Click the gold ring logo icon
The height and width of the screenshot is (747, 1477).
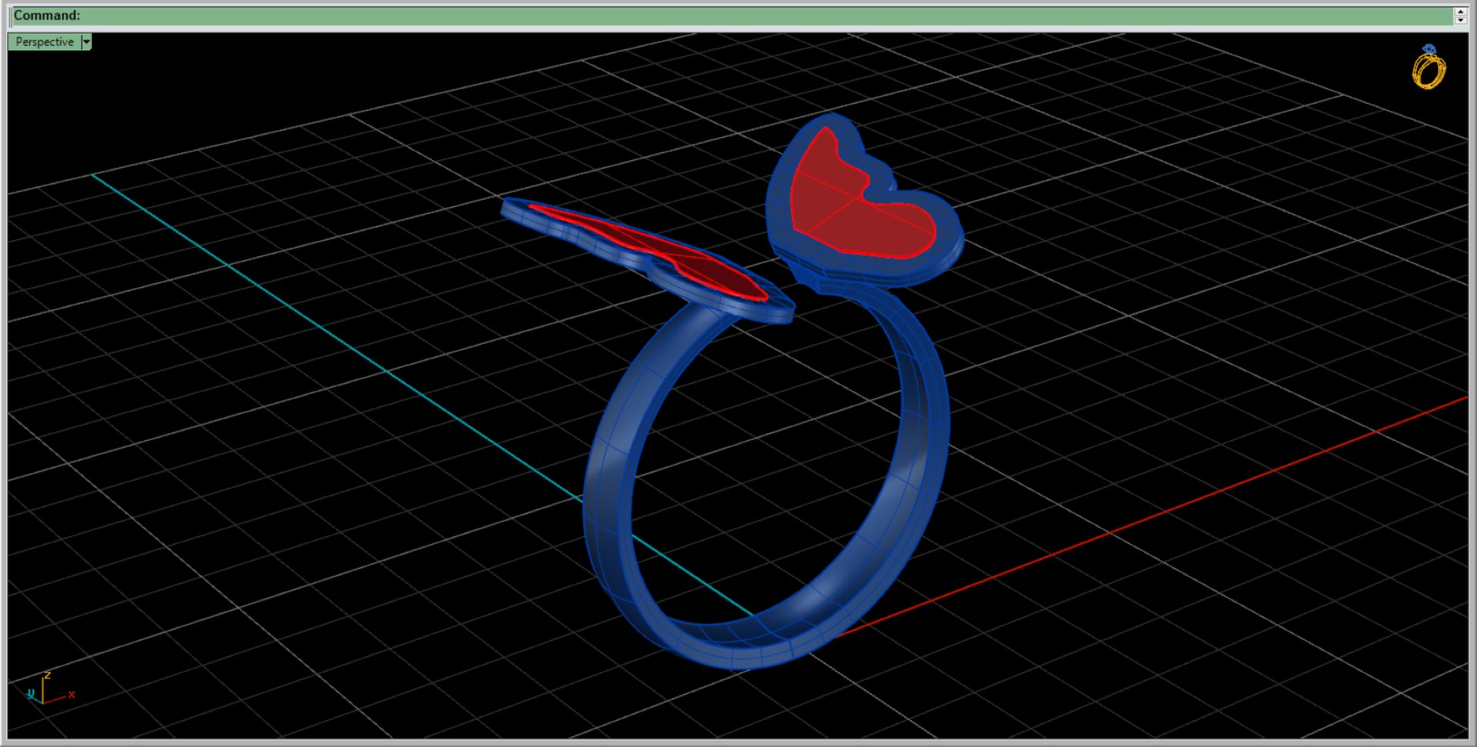(x=1429, y=67)
